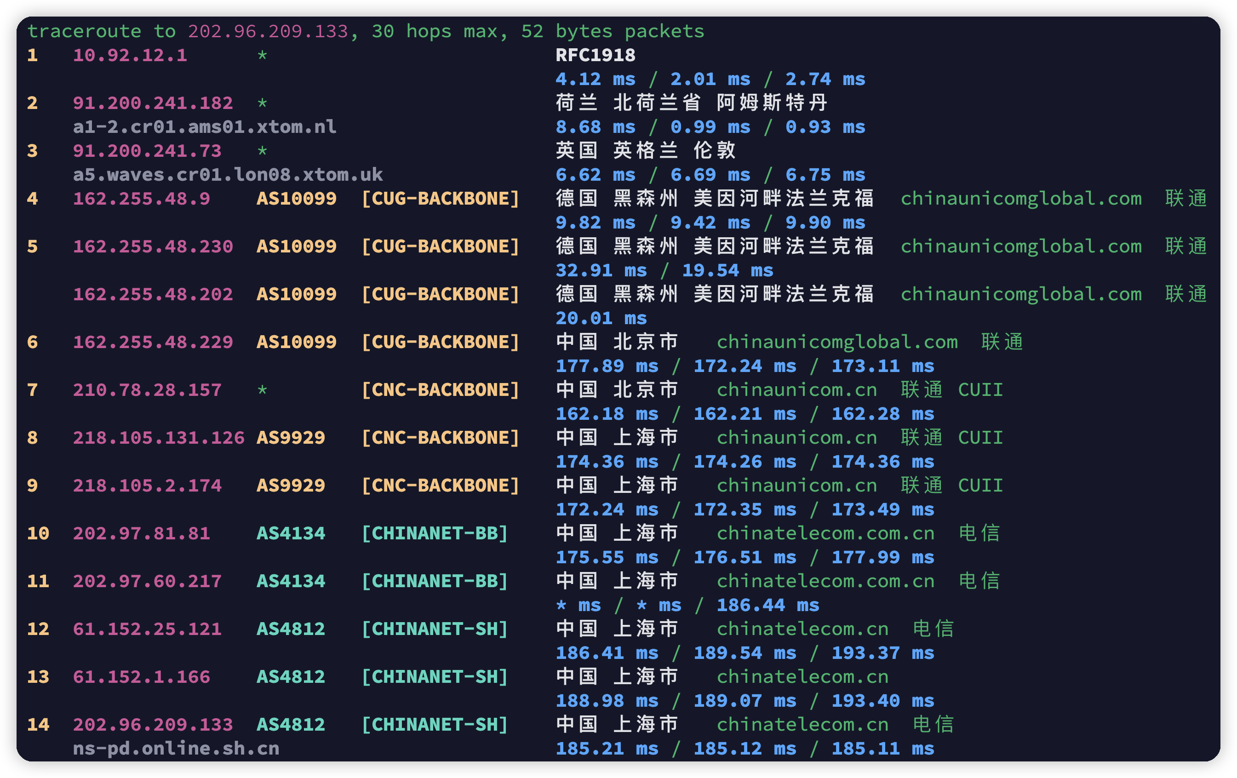The height and width of the screenshot is (778, 1237).
Task: Select [CNC-BACKBONE] on the 210.78.28.157 row
Action: (x=440, y=390)
